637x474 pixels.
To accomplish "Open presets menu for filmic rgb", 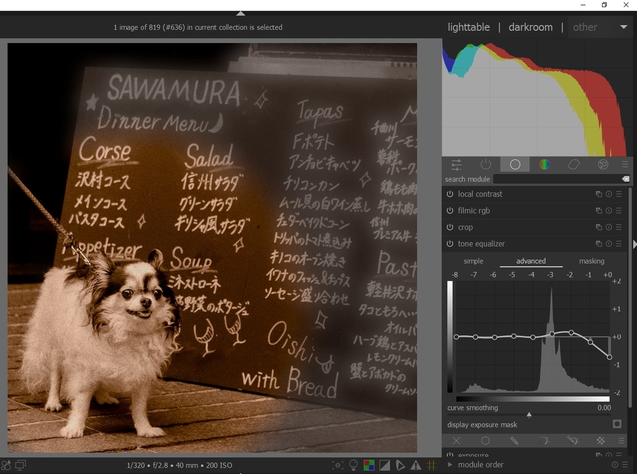I will [619, 211].
